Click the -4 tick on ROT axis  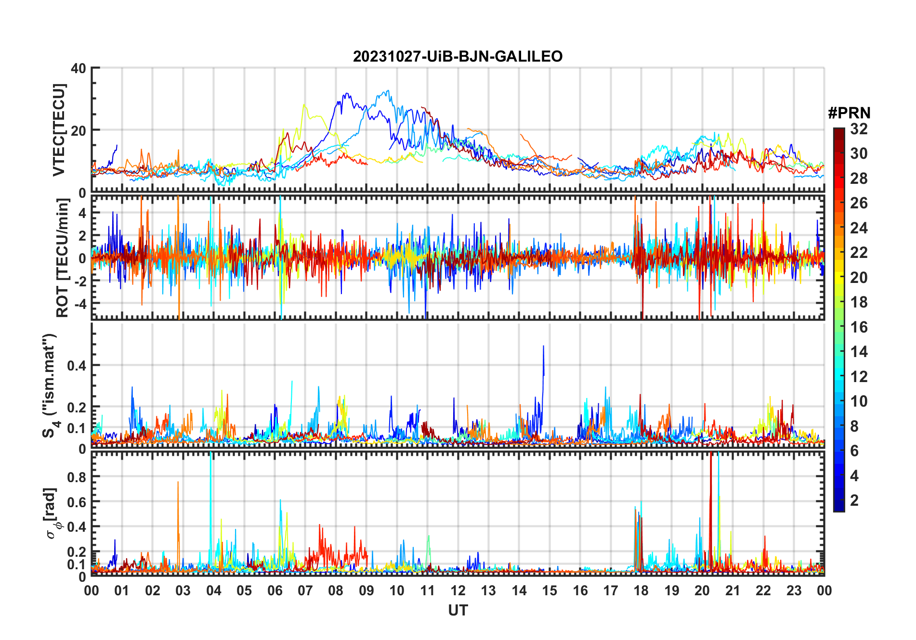pos(79,304)
